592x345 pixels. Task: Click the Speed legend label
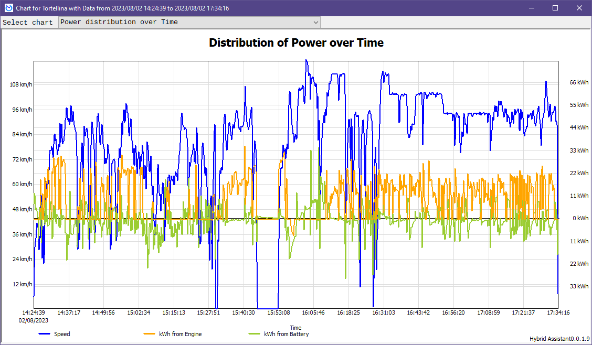pyautogui.click(x=62, y=334)
